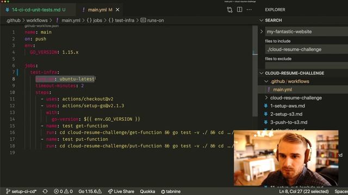Viewport: 348px width, 195px height.
Task: Click Quokka in the status bar
Action: (x=147, y=191)
